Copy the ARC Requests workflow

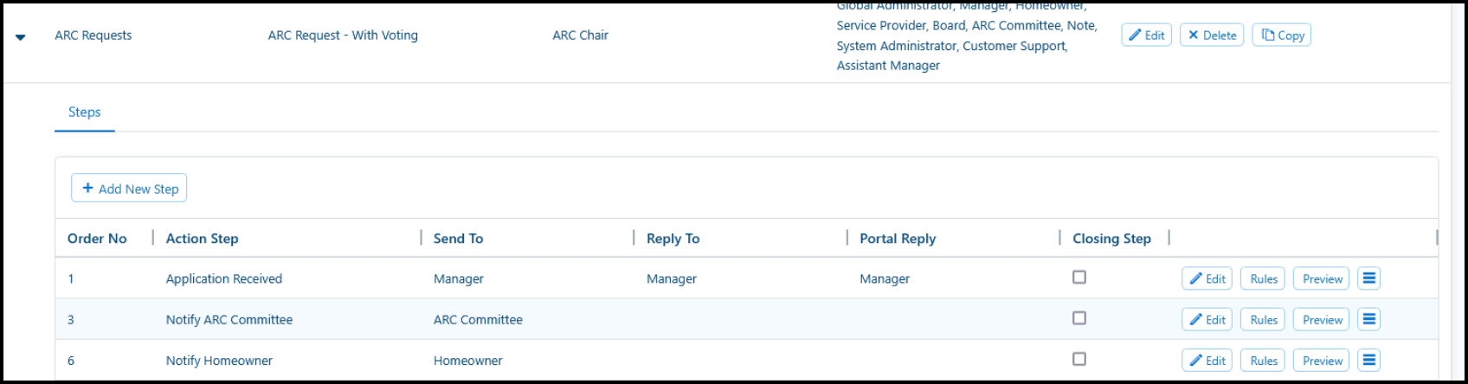1281,35
